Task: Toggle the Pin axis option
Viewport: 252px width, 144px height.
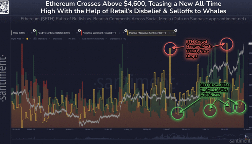Action: tap(72, 39)
